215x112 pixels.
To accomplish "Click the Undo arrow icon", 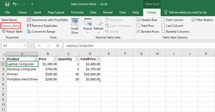I will click(x=14, y=4).
